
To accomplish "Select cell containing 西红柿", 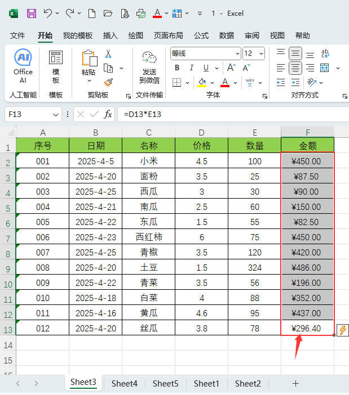I will click(149, 237).
